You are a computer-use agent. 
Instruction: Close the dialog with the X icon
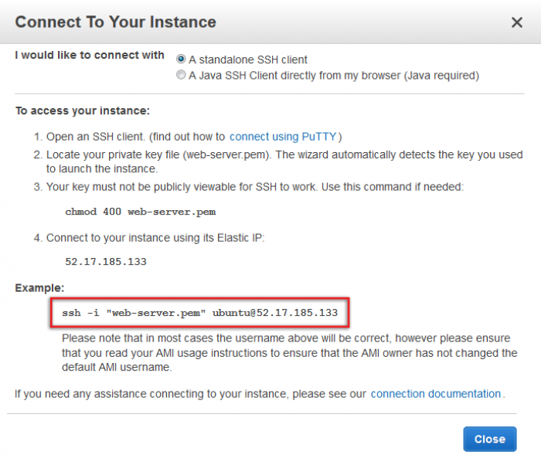click(516, 22)
